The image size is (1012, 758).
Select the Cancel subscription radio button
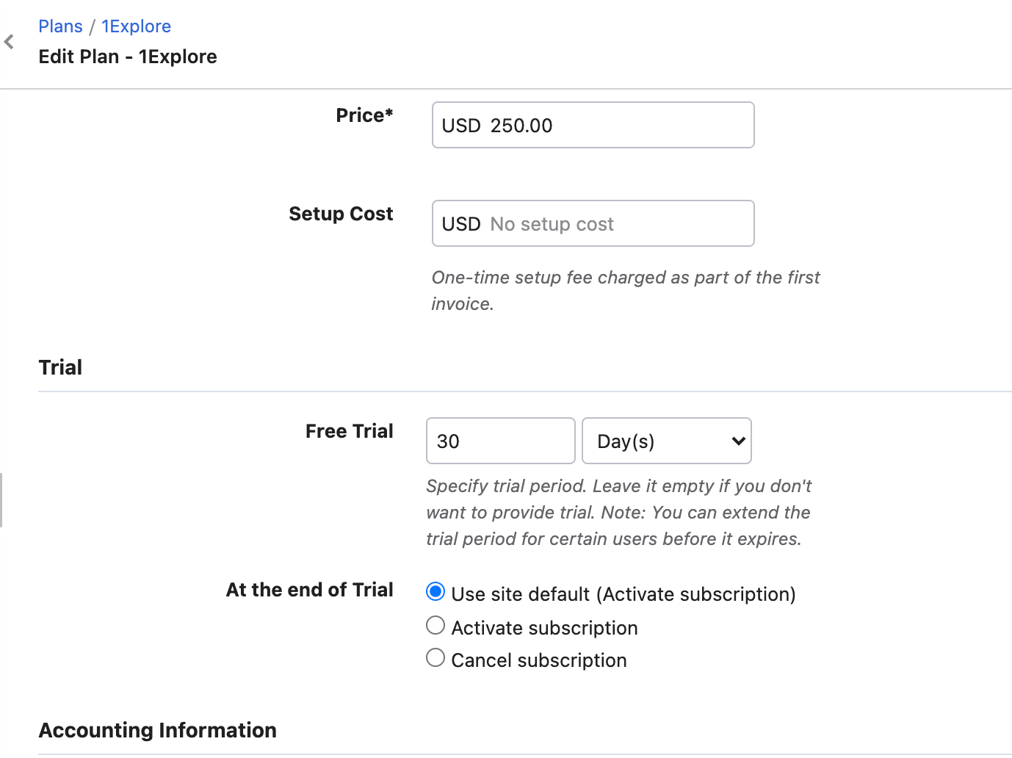coord(435,658)
